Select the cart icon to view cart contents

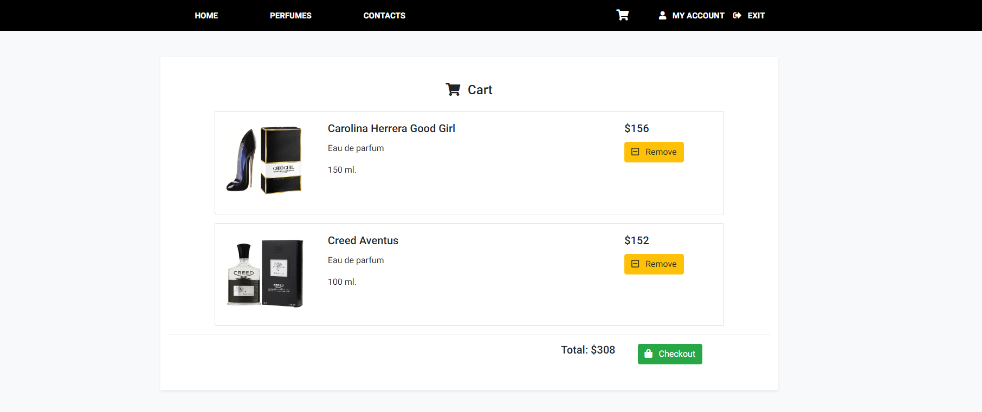coord(622,15)
